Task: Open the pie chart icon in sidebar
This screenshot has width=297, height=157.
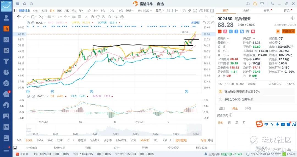Action: pos(6,72)
